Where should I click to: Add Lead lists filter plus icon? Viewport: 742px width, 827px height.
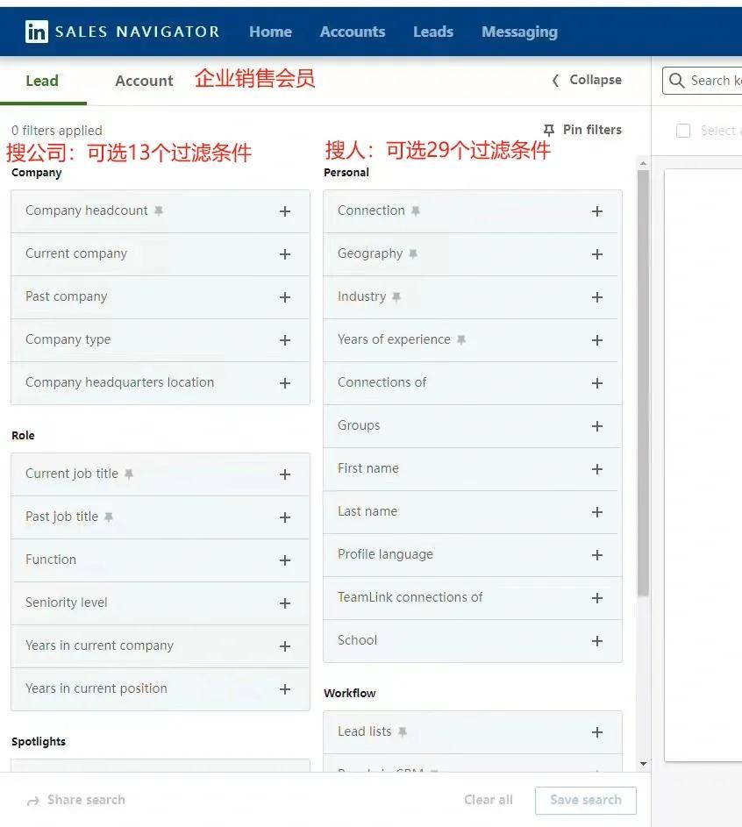click(x=597, y=732)
